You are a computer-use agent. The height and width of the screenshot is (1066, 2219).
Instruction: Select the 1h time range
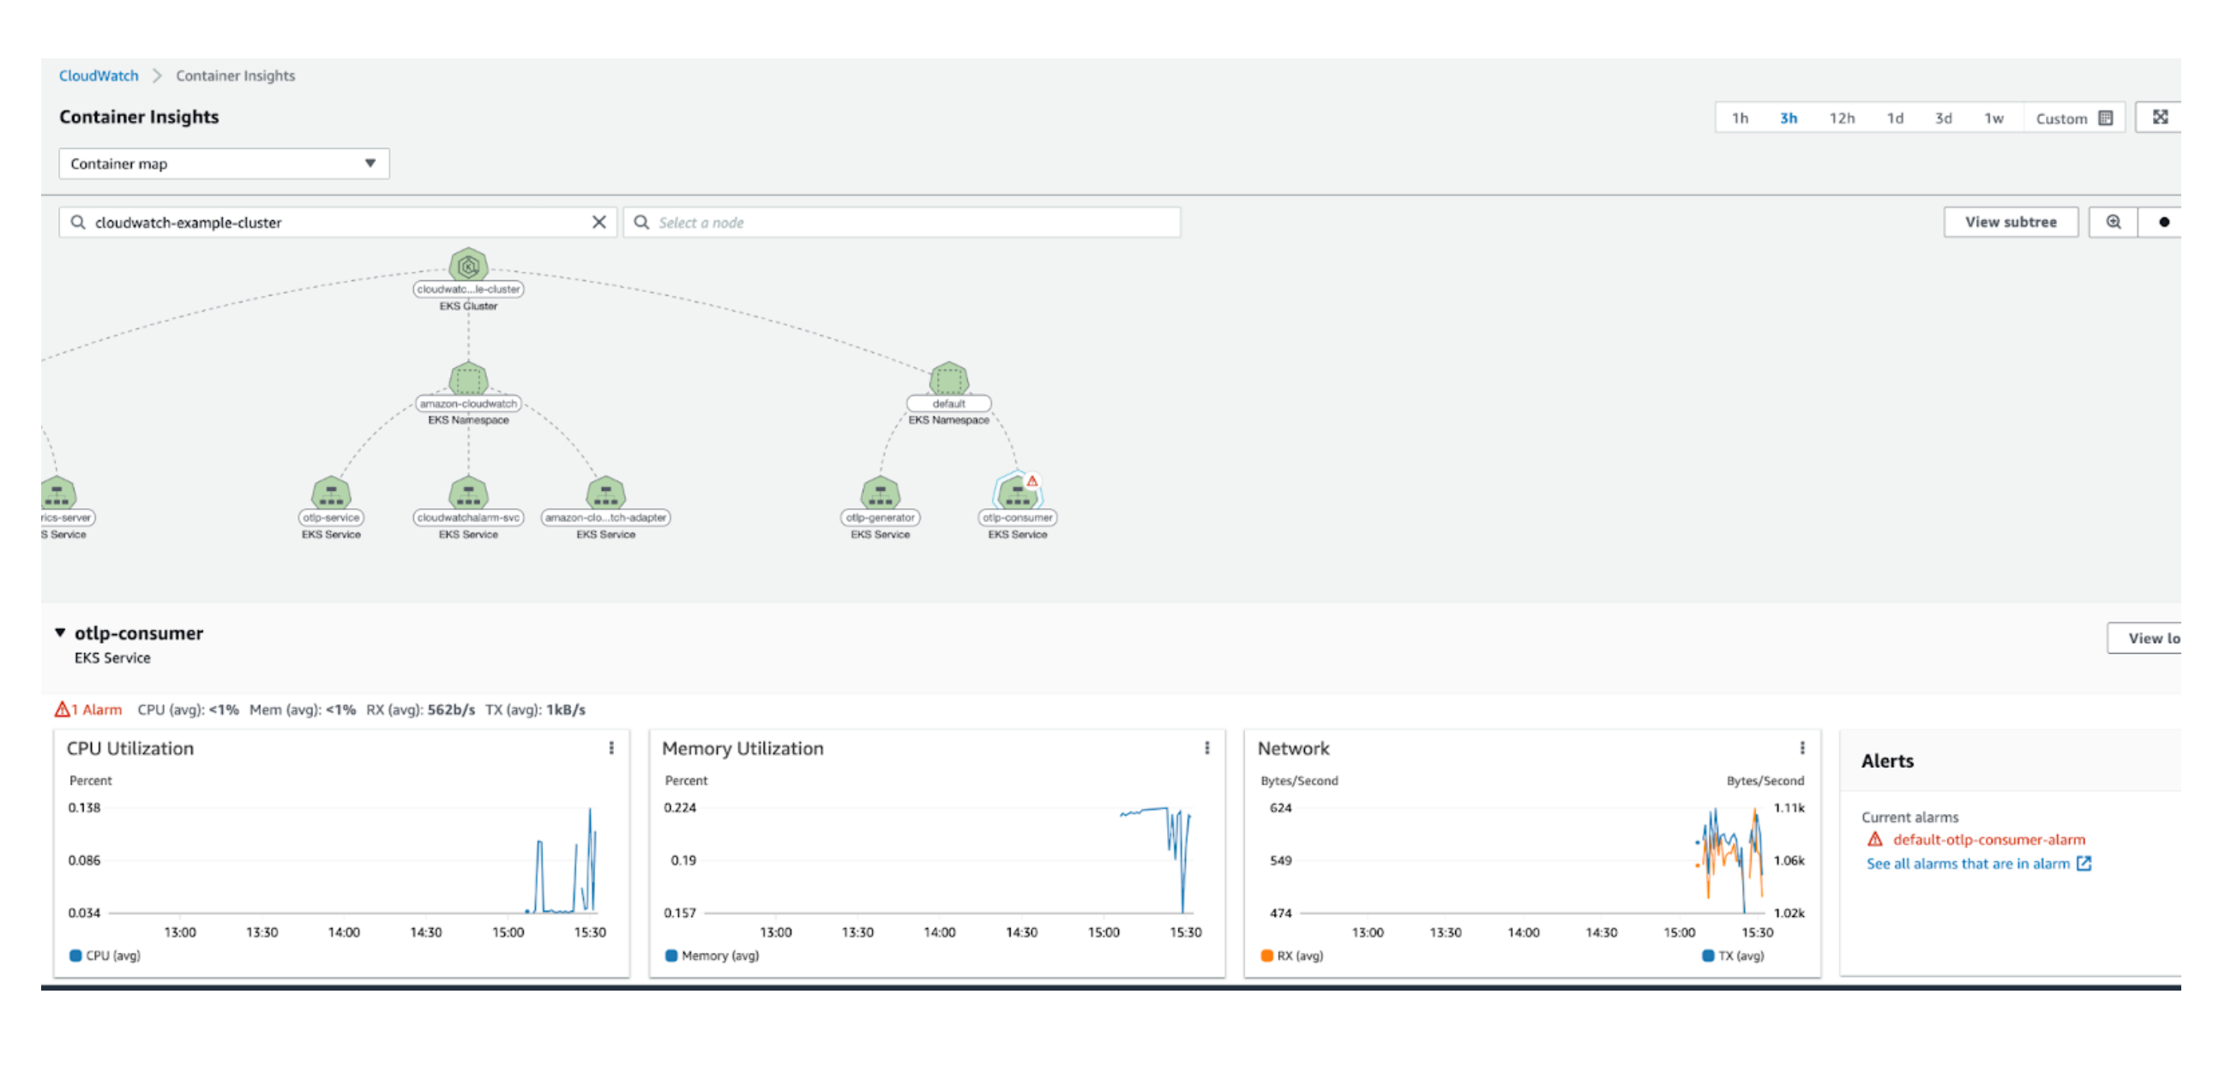(1739, 118)
